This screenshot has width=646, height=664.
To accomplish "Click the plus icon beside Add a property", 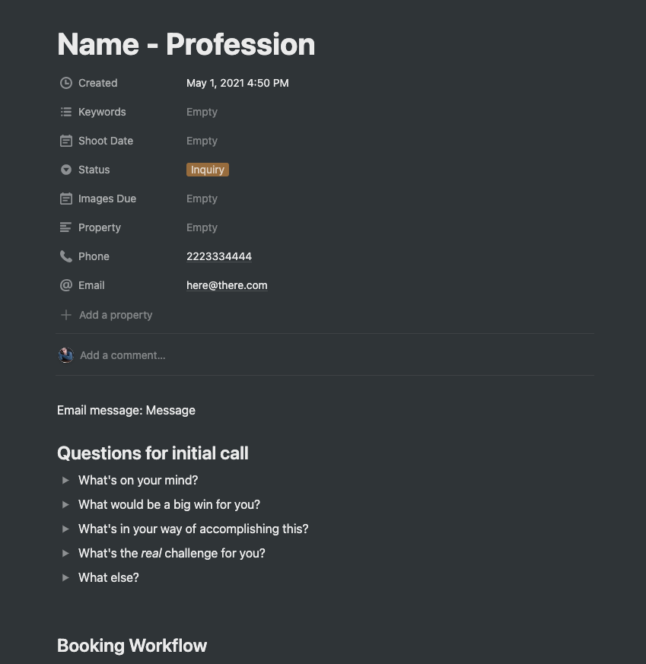I will tap(66, 315).
